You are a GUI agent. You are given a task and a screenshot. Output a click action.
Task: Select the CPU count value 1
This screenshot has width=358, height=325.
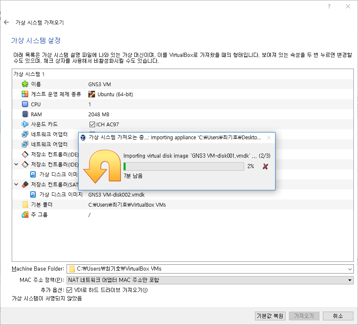point(90,105)
